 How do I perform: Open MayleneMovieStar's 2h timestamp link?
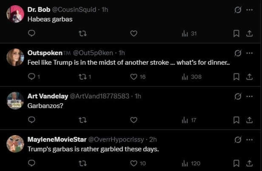click(153, 139)
